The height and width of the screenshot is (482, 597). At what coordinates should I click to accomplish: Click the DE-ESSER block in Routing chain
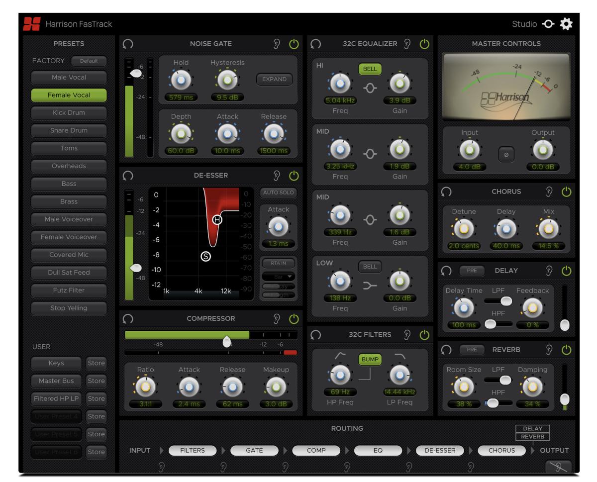point(440,451)
